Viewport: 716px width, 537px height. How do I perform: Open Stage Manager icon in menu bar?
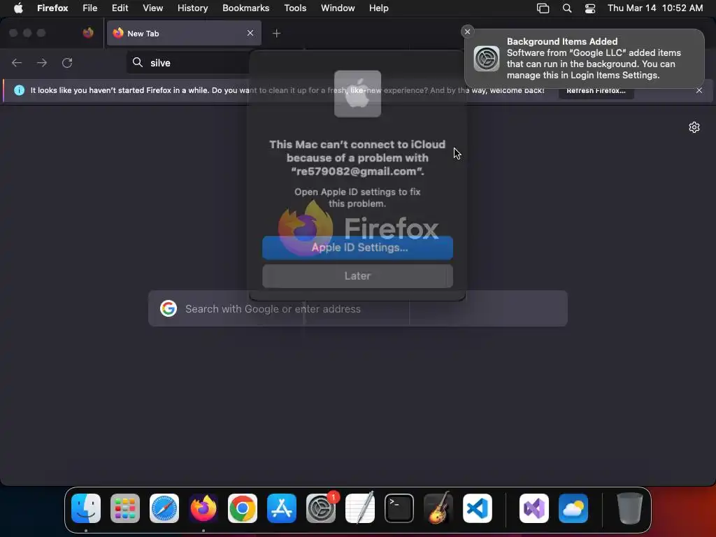[x=543, y=8]
